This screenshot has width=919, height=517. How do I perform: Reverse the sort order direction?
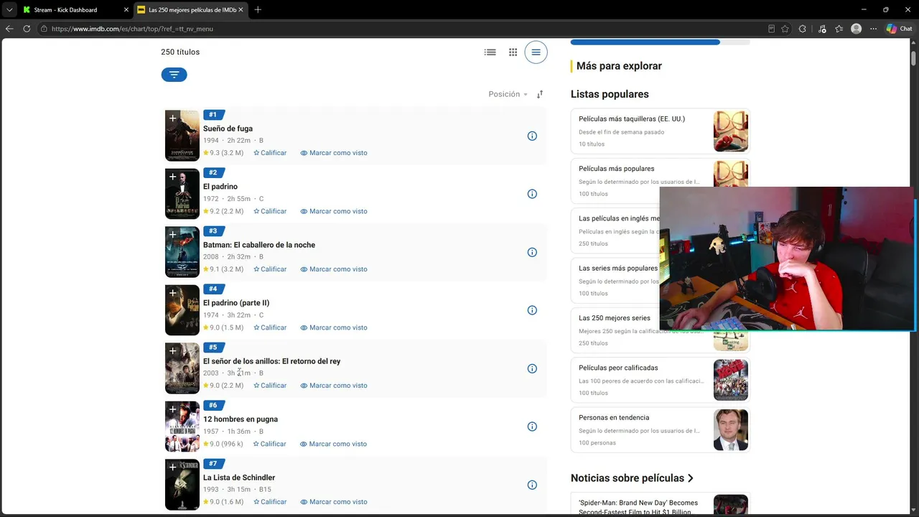coord(540,94)
